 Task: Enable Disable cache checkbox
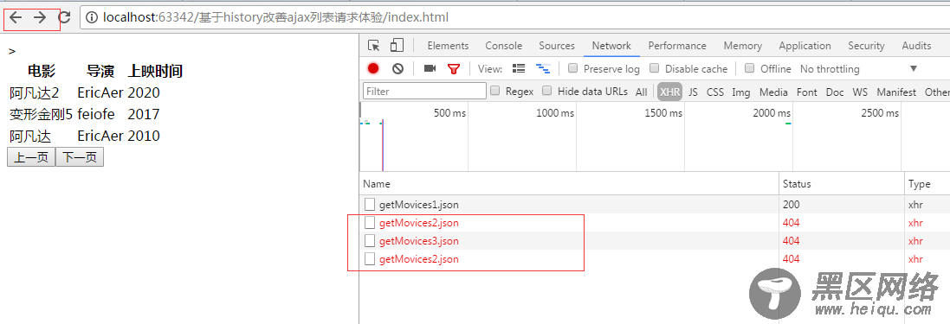coord(654,68)
